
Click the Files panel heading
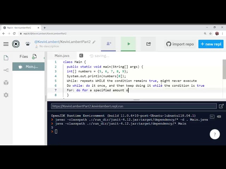point(24,56)
